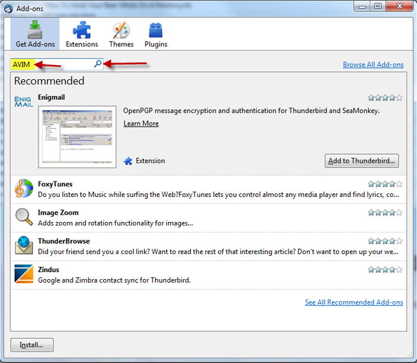The width and height of the screenshot is (417, 363).
Task: Click the Zindus contact sync description
Action: tap(114, 280)
